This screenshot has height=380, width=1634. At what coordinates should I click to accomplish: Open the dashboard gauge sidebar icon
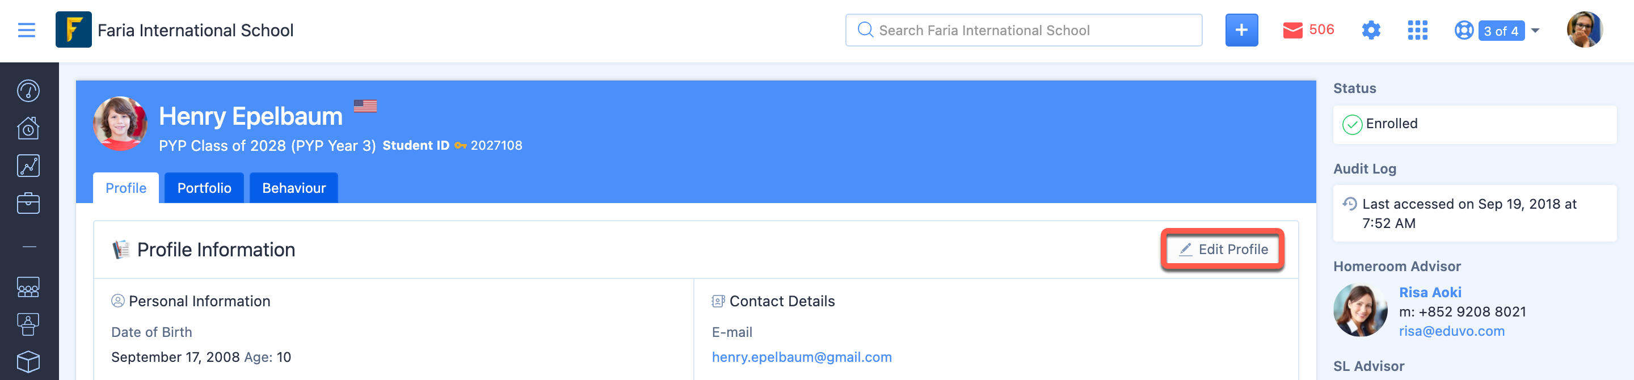[28, 91]
